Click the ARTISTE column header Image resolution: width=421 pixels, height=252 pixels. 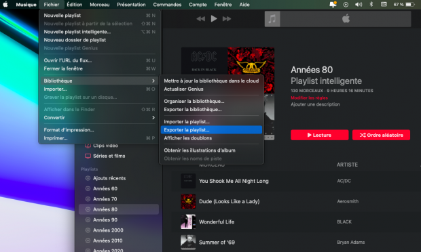tap(347, 165)
